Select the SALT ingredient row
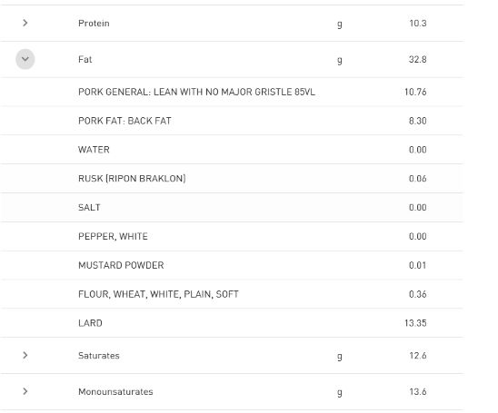Image resolution: width=498 pixels, height=413 pixels. 232,208
